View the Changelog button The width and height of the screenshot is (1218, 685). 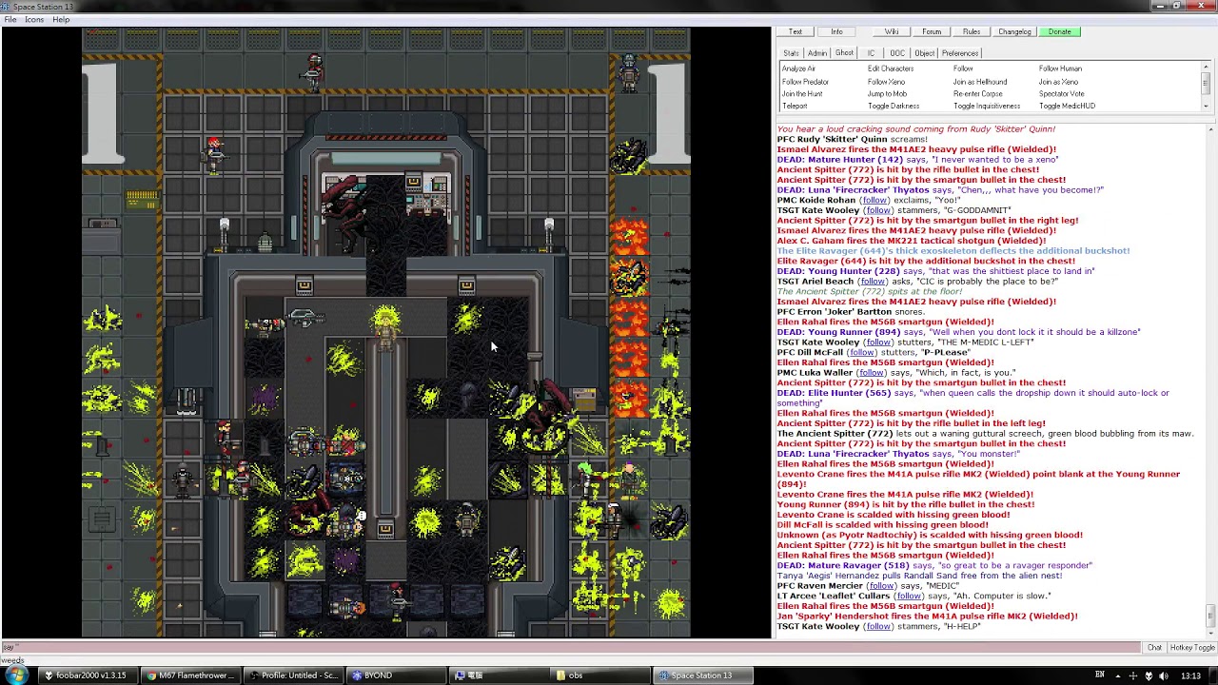[1014, 32]
